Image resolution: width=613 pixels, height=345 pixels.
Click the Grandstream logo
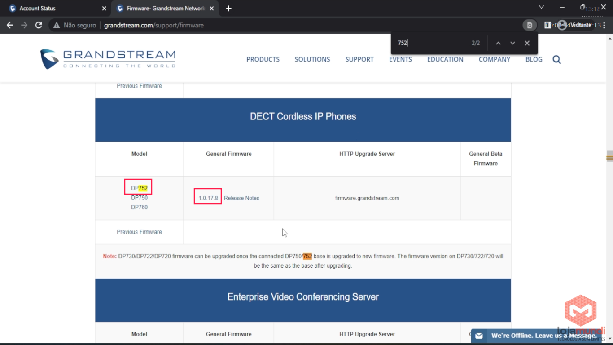(x=108, y=59)
